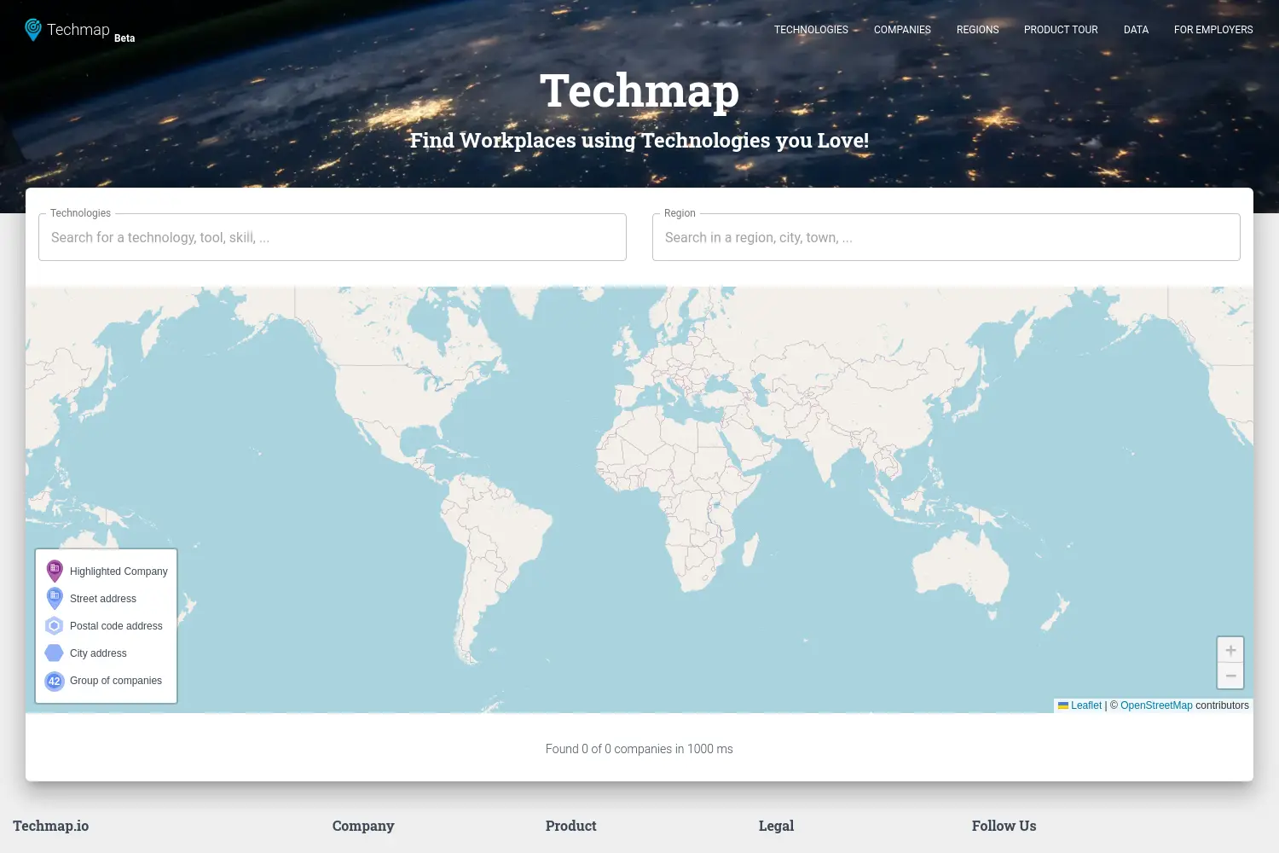
Task: Click the 'Company' footer heading
Action: click(363, 826)
